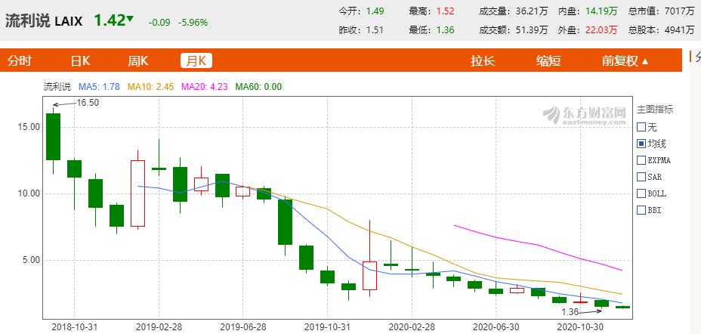Click the 2019-10-31 date axis label
Viewport: 701px width, 334px height.
327,327
